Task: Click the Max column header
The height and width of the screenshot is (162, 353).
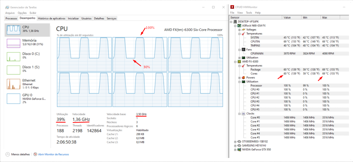Action: click(330, 17)
